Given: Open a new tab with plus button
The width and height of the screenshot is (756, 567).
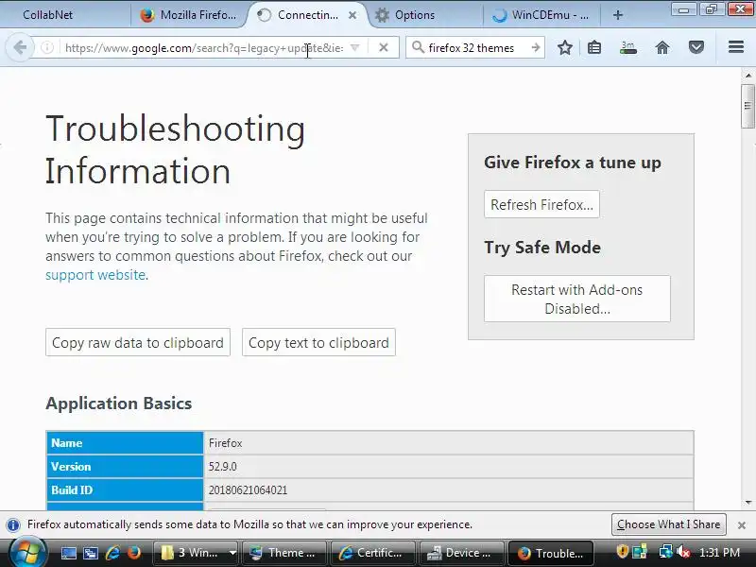Looking at the screenshot, I should click(618, 15).
